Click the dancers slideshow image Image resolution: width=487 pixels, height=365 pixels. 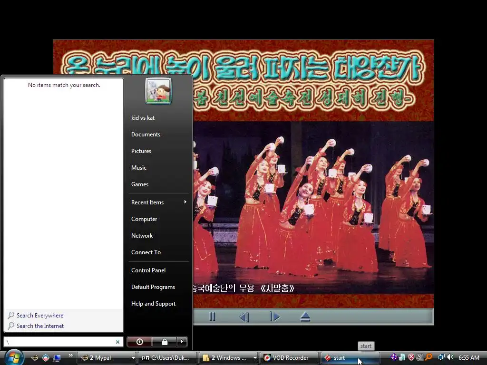(x=313, y=207)
